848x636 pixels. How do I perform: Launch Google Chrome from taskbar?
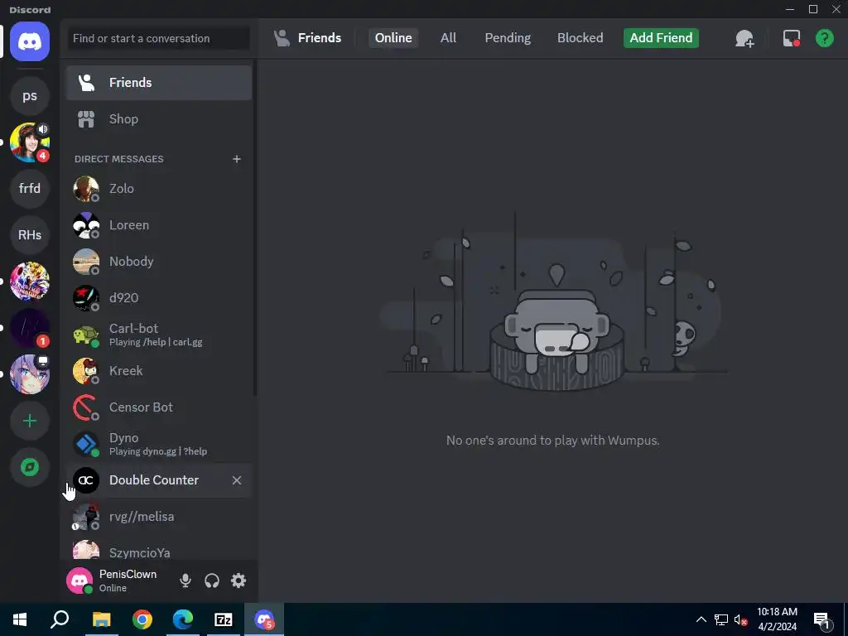142,619
